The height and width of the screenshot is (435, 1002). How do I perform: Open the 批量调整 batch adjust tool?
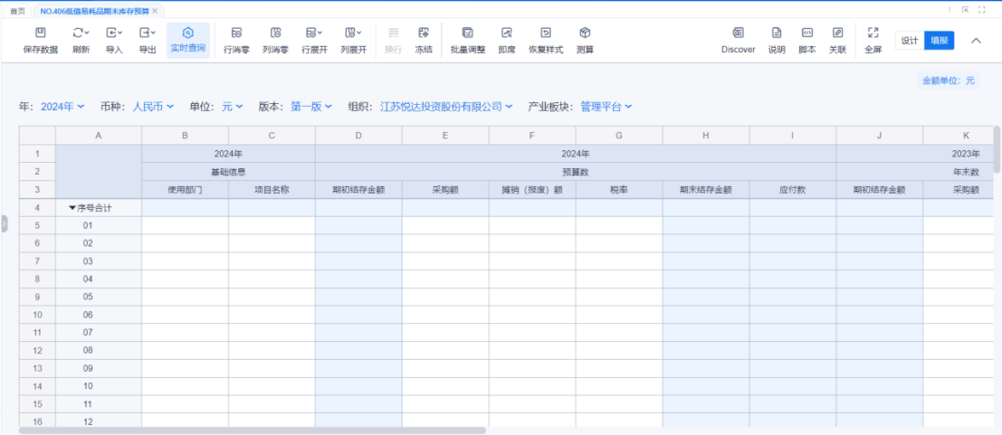[x=468, y=33]
